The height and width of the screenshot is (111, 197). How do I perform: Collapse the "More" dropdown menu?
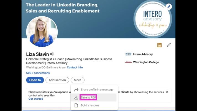(x=78, y=80)
